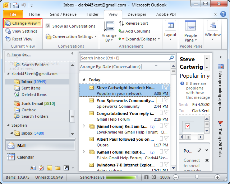Screen dimensions: 230x184
Task: Switch to Normal view status icon
Action: tap(146, 177)
